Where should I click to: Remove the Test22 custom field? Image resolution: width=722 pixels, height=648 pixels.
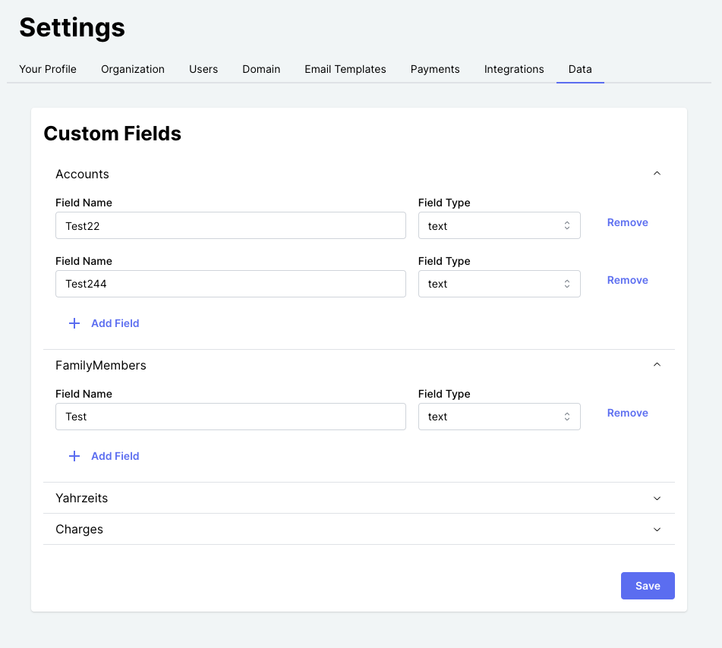click(627, 222)
